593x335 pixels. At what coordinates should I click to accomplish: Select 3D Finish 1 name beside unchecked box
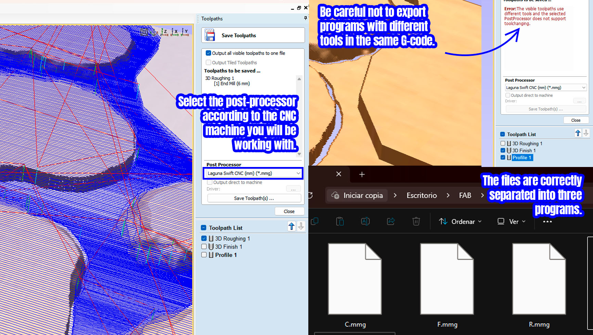pos(229,247)
